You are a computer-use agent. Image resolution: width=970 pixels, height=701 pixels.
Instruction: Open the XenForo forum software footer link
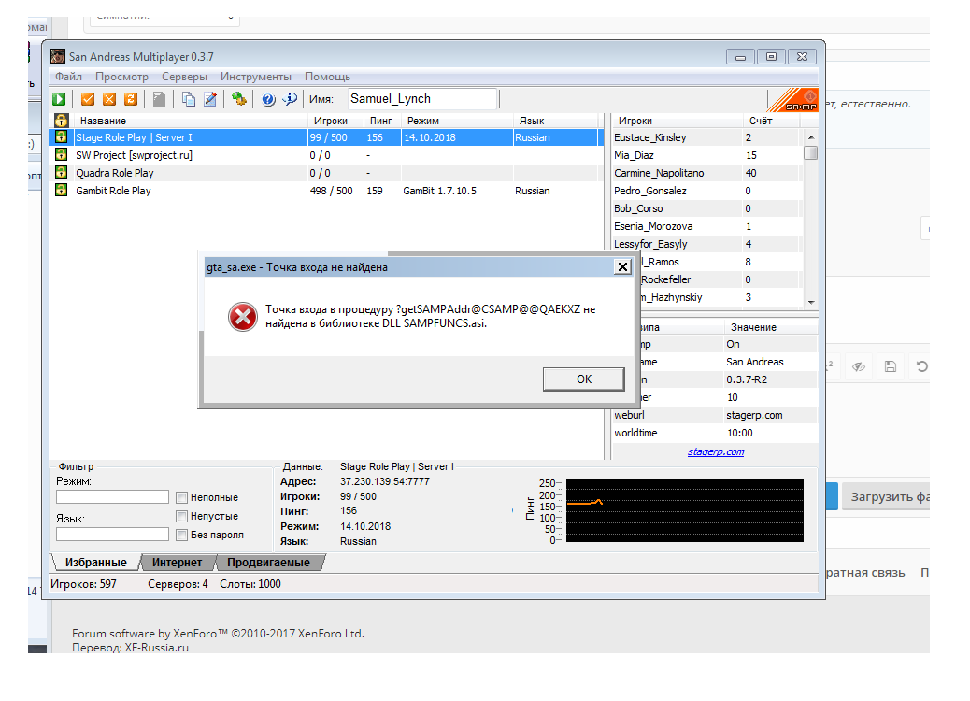pos(218,634)
